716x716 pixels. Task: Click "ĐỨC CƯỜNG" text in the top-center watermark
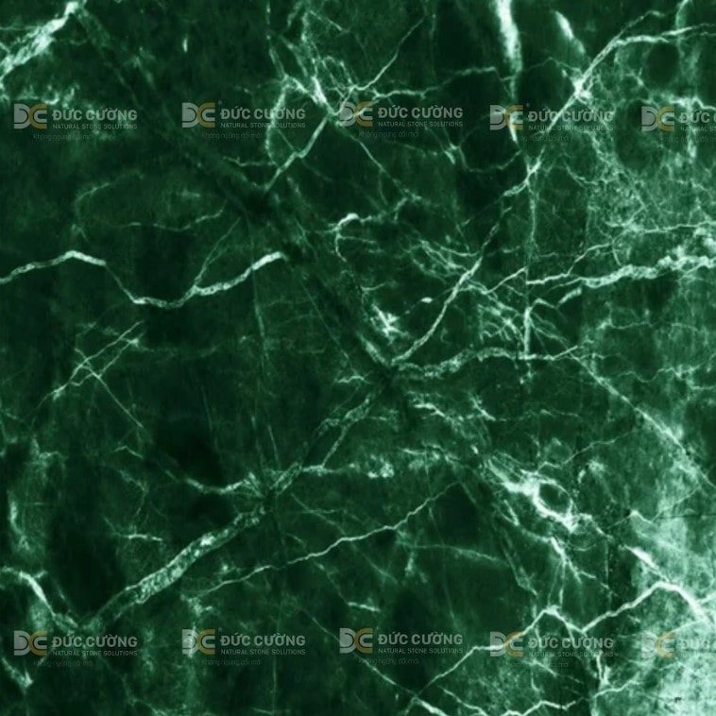420,112
